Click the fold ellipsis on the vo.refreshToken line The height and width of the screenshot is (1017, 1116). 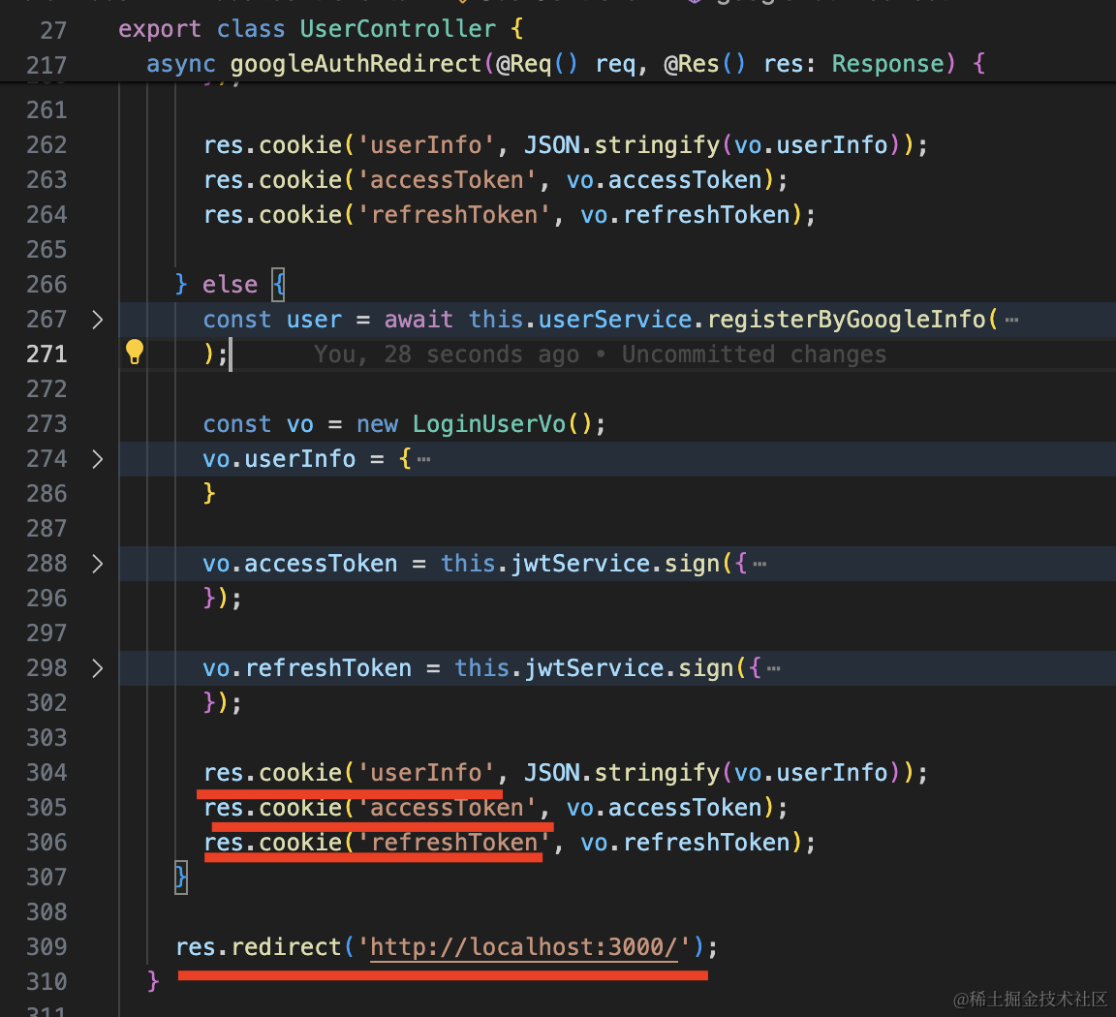click(x=773, y=669)
